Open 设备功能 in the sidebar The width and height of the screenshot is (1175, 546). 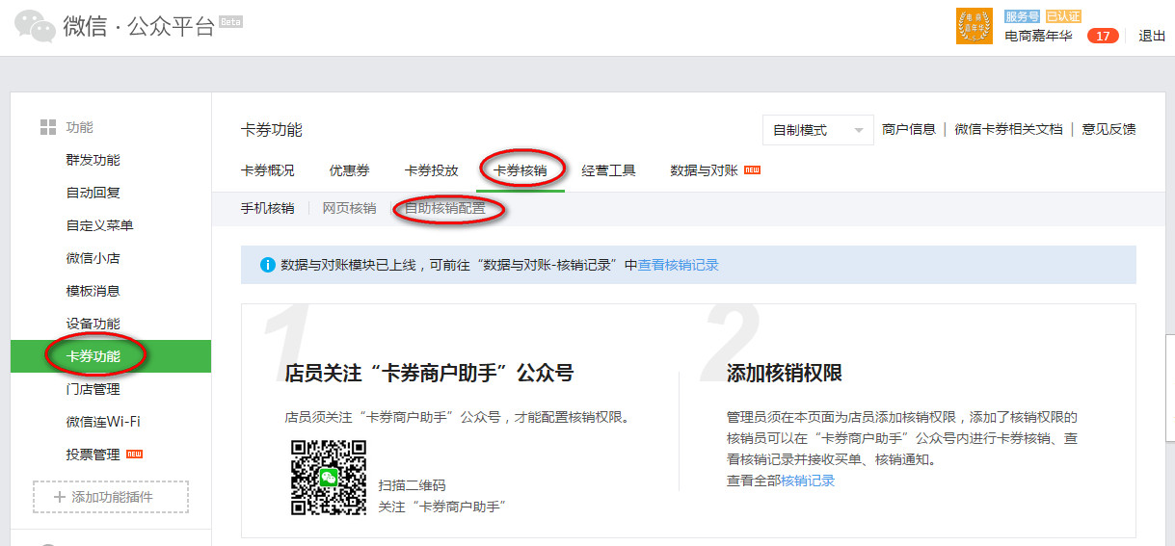click(93, 324)
